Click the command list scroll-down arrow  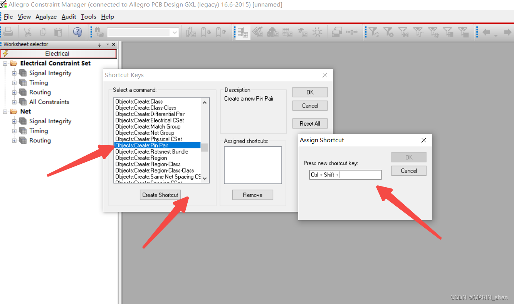[x=205, y=179]
